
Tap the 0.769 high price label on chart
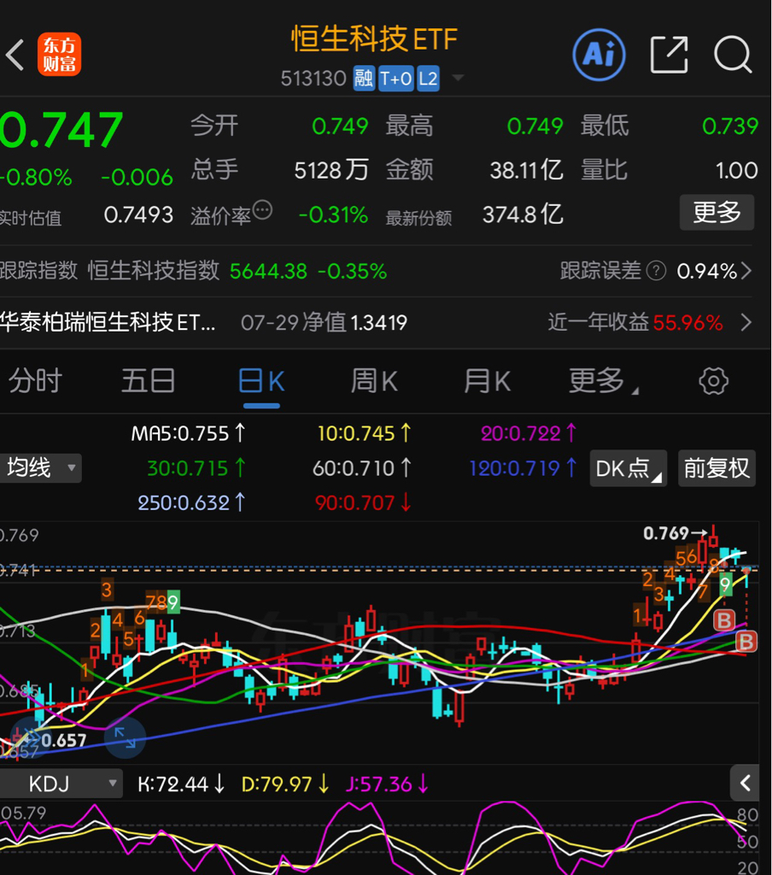coord(666,533)
